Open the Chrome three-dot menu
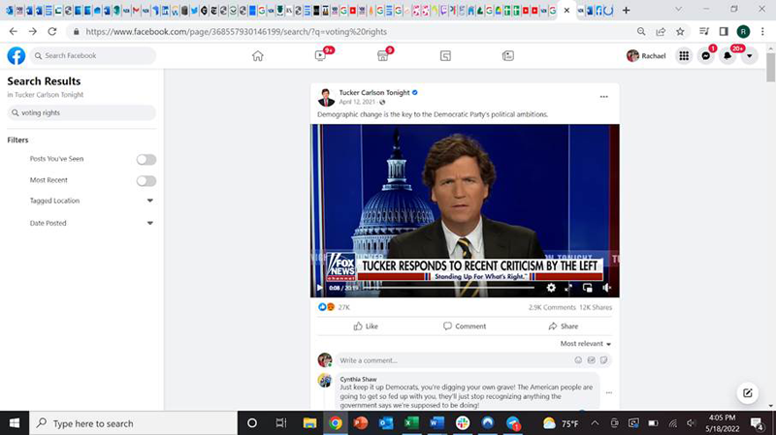This screenshot has width=776, height=435. (x=762, y=31)
